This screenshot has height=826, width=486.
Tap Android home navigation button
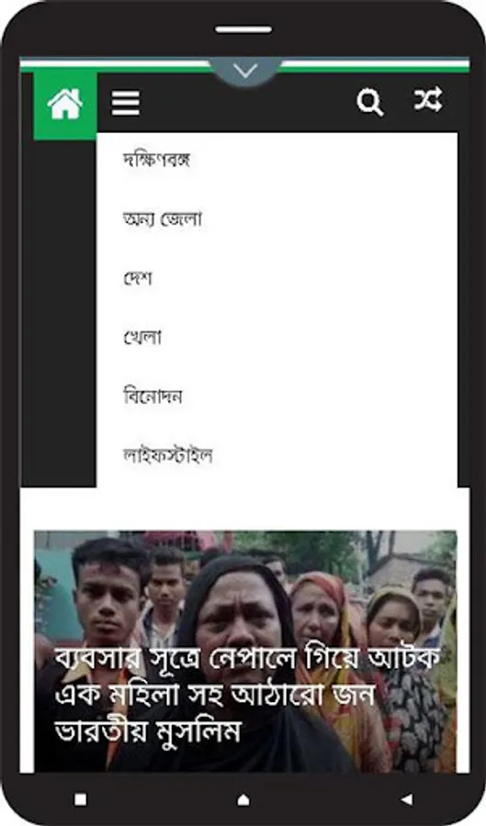[243, 799]
